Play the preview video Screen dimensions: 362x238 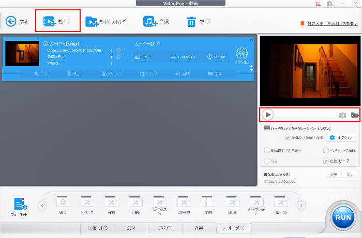tap(268, 115)
